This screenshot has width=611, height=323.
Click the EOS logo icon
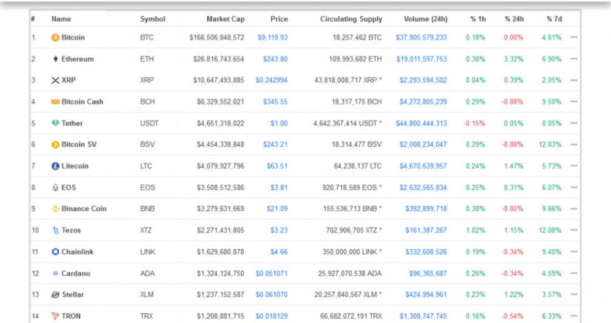tap(56, 188)
